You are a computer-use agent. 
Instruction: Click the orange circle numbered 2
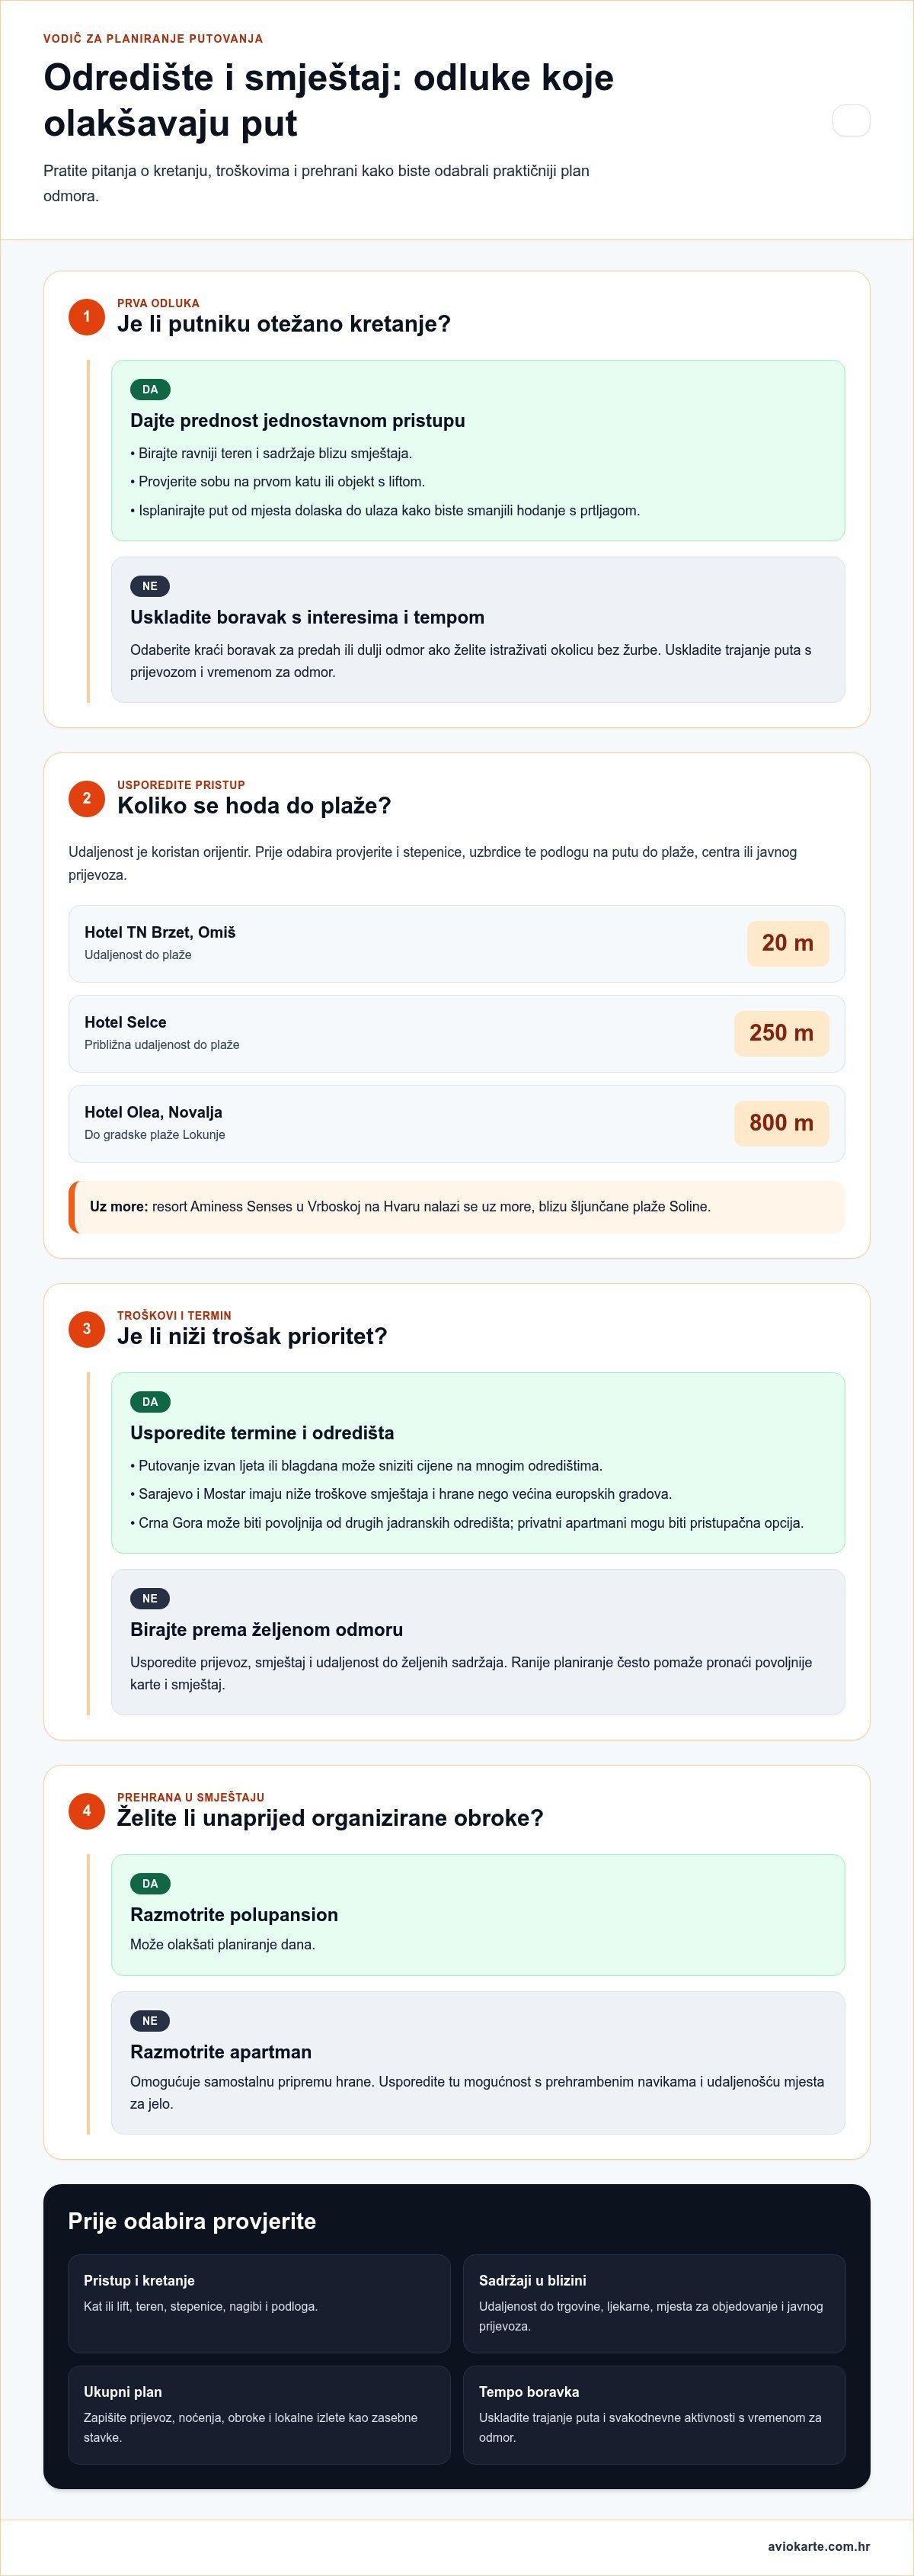coord(87,799)
